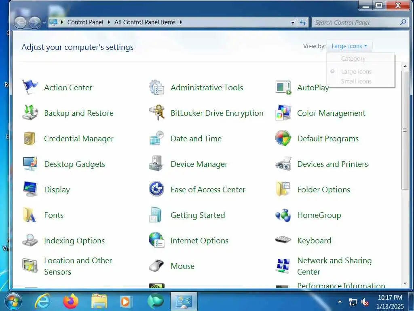Click the network tray icon
This screenshot has height=311, width=414.
coord(353,302)
